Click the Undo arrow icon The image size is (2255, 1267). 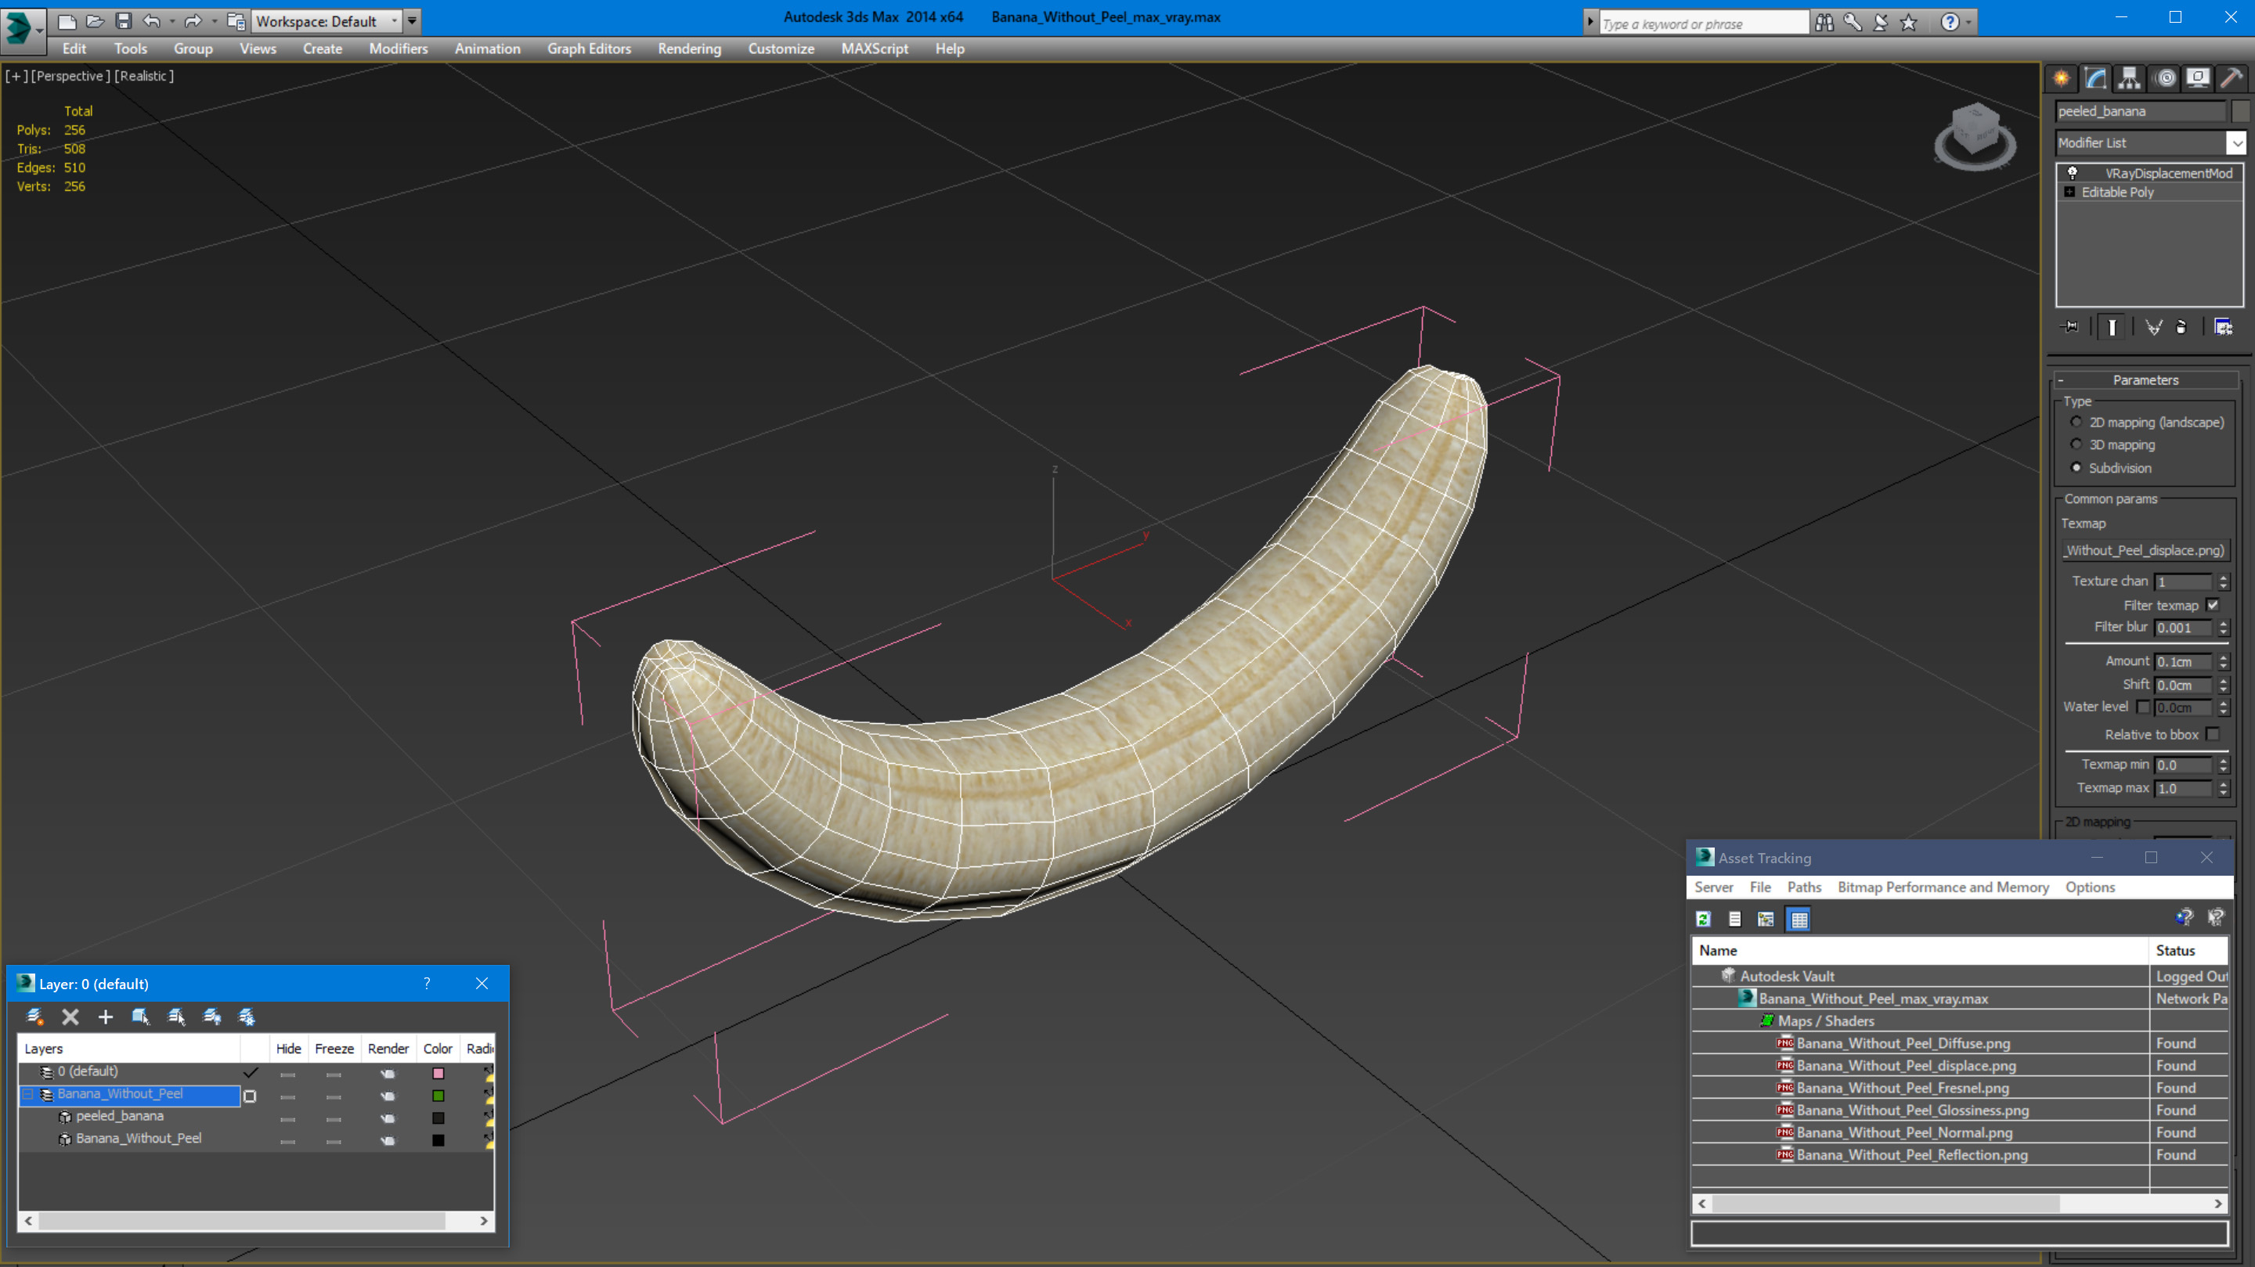[x=151, y=21]
